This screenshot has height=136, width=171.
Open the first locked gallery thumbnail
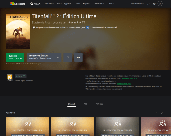click(28, 126)
